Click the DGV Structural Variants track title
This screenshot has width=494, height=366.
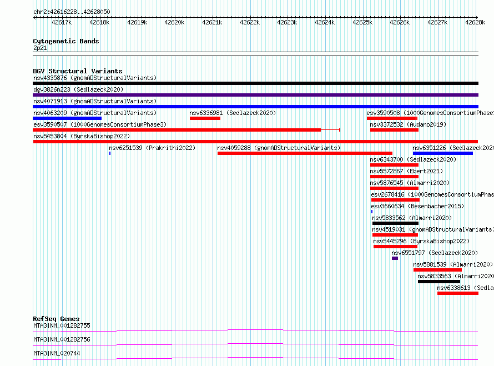click(x=78, y=71)
